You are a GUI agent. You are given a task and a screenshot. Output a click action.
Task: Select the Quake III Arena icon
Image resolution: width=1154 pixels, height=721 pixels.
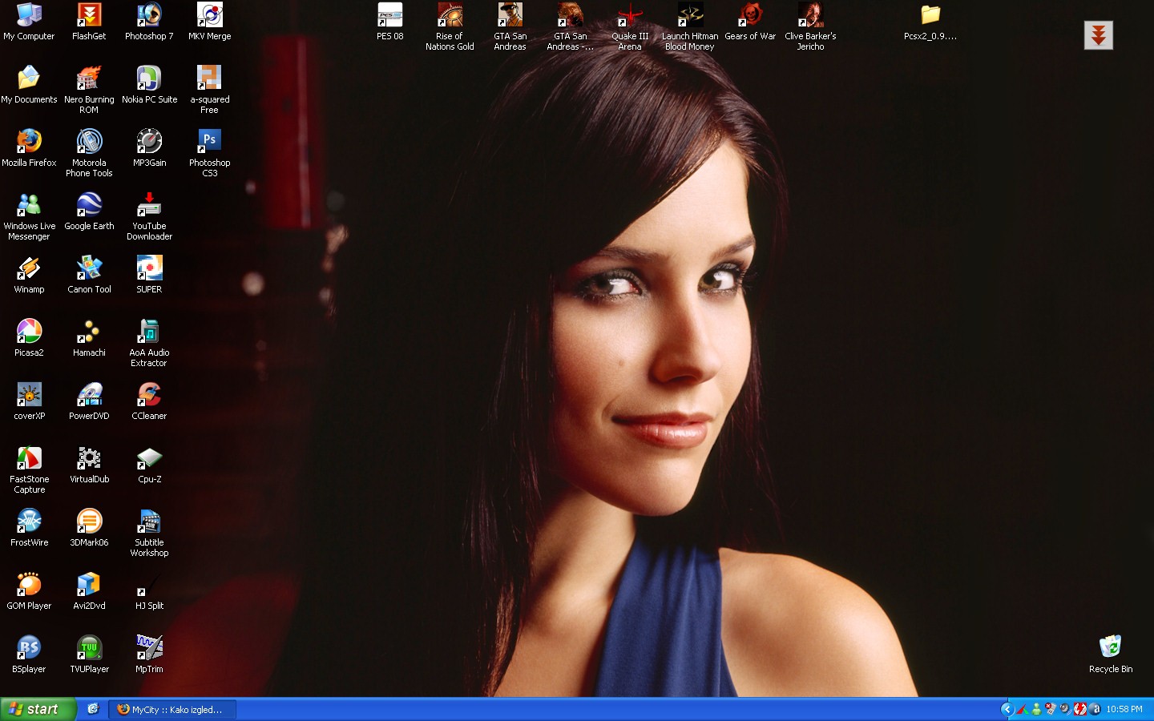coord(630,27)
